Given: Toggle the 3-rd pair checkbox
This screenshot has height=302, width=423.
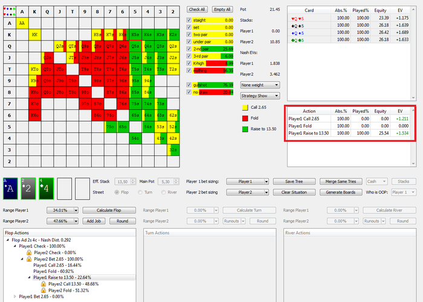Looking at the screenshot, I should click(189, 56).
